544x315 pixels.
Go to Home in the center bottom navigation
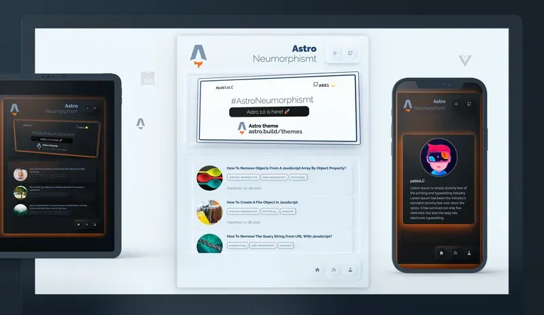(x=317, y=270)
